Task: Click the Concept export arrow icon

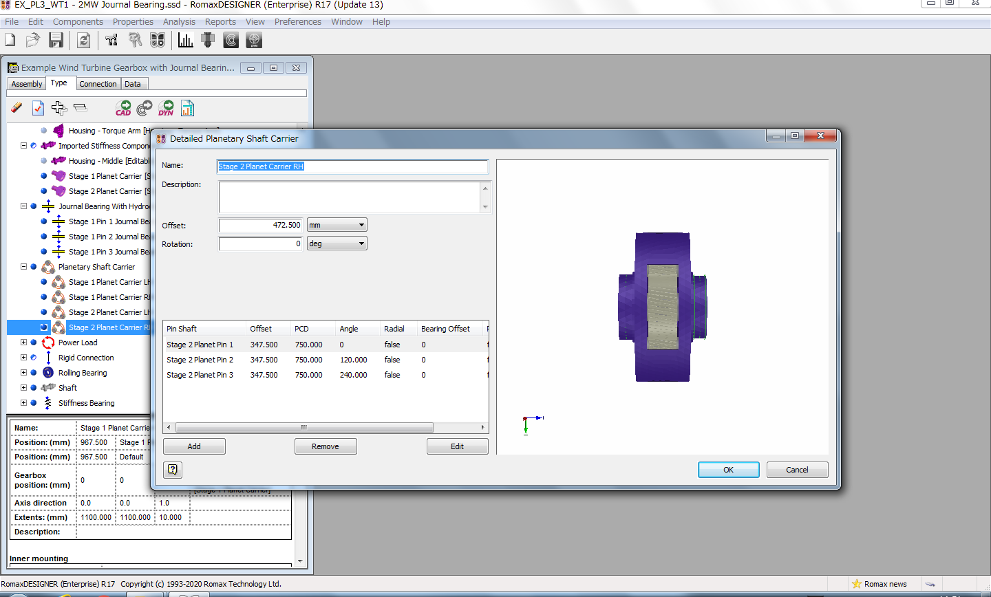Action: coord(145,108)
